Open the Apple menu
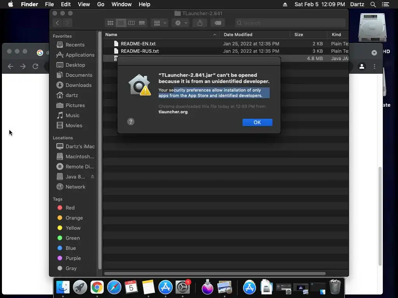The width and height of the screenshot is (398, 298). [x=10, y=4]
